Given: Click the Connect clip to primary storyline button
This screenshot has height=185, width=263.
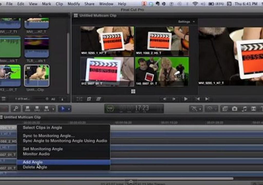Looking at the screenshot, I should [x=27, y=109].
